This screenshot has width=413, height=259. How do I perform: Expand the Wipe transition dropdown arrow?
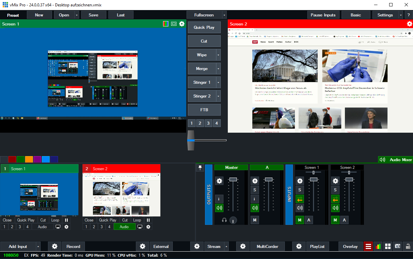218,55
